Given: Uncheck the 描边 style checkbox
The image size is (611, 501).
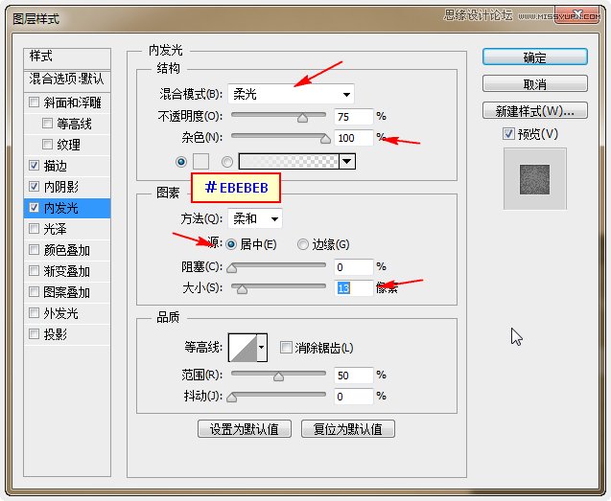Looking at the screenshot, I should coord(35,166).
